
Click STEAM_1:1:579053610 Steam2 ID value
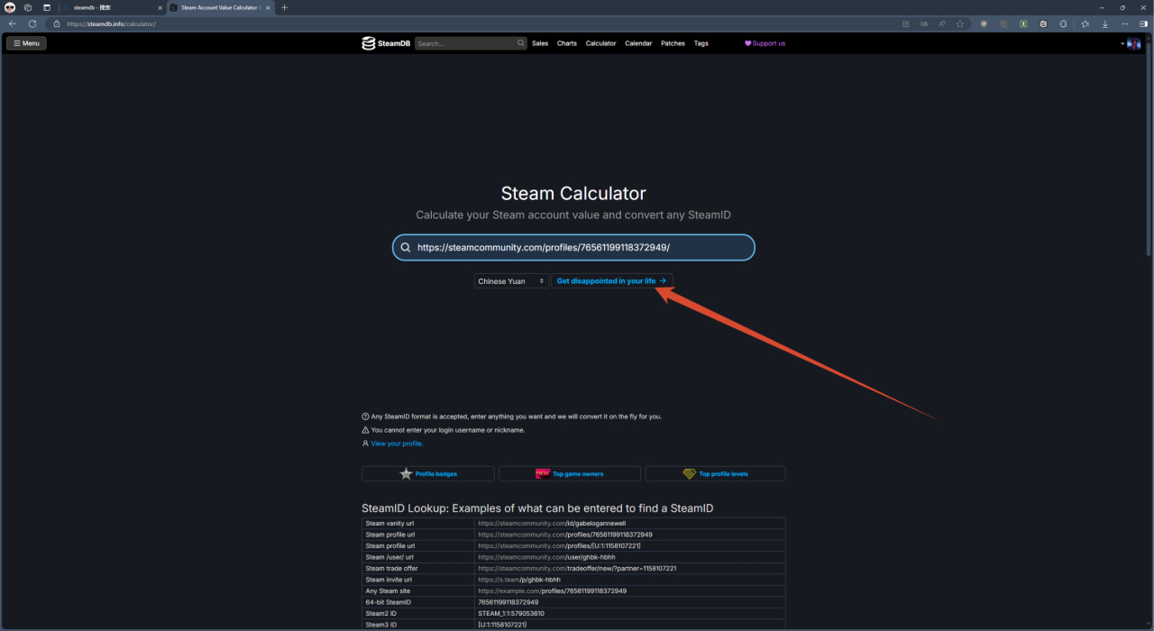point(510,613)
